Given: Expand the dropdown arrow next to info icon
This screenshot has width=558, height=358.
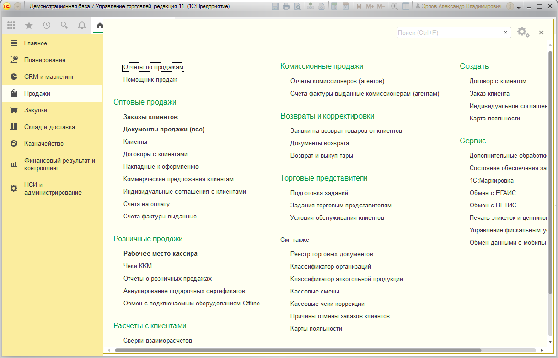Looking at the screenshot, I should point(519,7).
